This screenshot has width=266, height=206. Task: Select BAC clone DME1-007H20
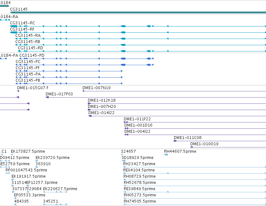(102, 107)
